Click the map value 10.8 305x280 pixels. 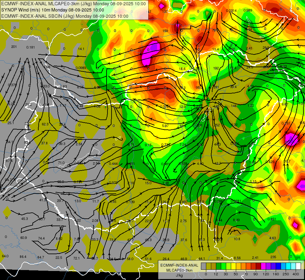point(237,239)
